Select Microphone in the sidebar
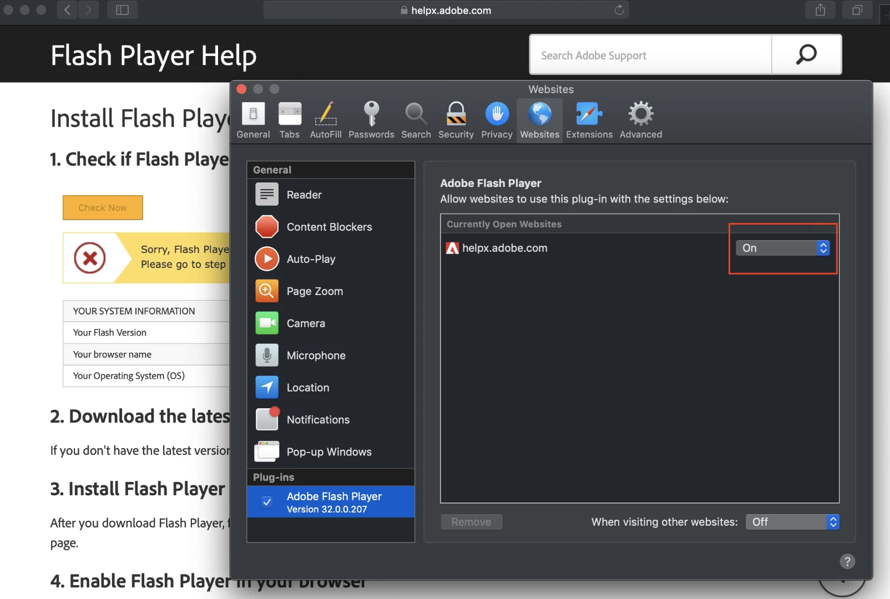 [331, 356]
